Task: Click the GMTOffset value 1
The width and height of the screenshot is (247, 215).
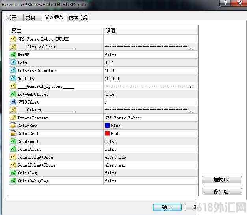Action: [x=106, y=102]
